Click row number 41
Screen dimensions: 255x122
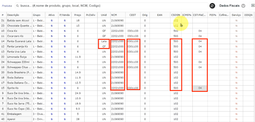tap(3, 114)
